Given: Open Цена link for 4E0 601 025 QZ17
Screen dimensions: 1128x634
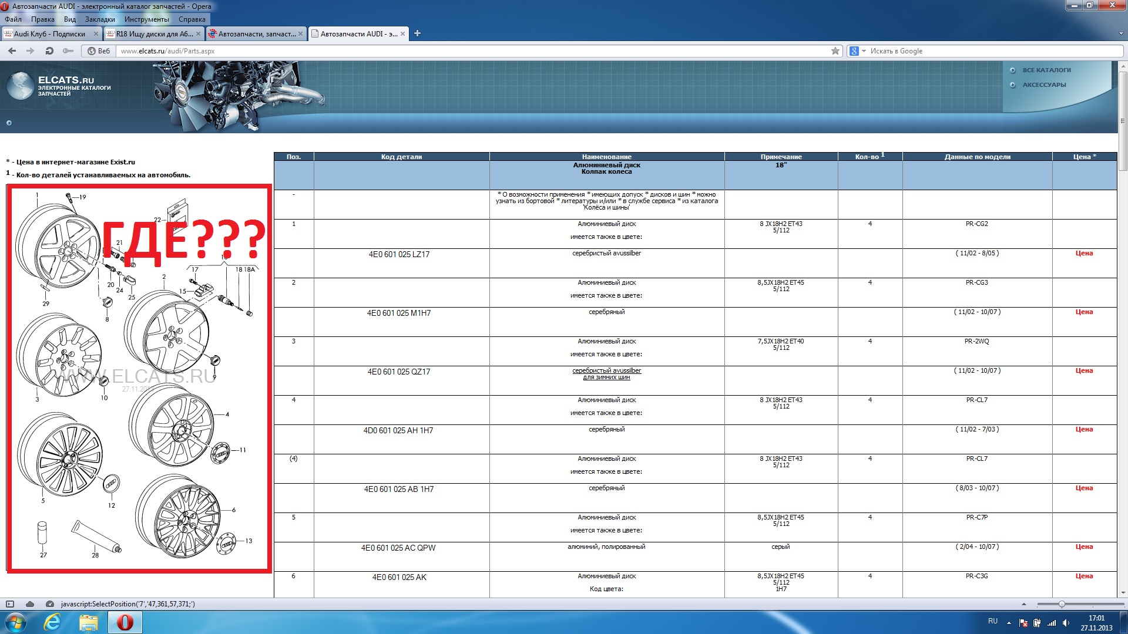Looking at the screenshot, I should click(x=1084, y=371).
